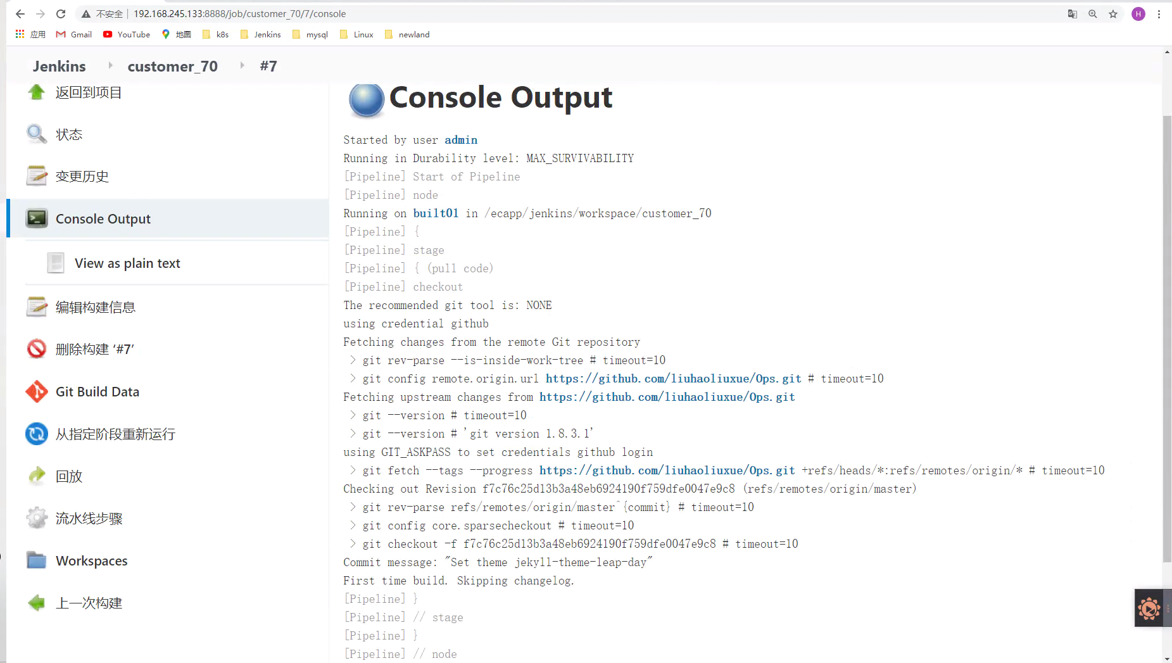Screen dimensions: 1172x663
Task: Click #7 build breadcrumb
Action: 268,66
